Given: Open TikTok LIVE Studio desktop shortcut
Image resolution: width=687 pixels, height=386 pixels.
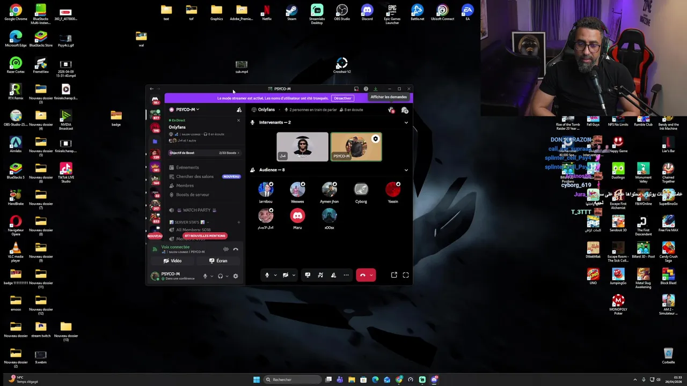Looking at the screenshot, I should 66,173.
